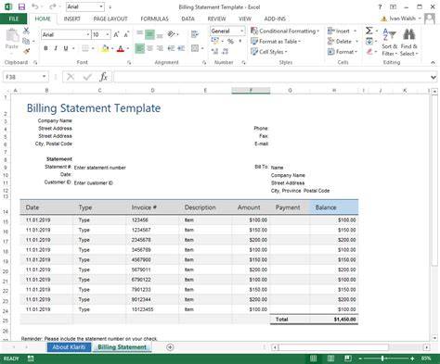The image size is (440, 364).
Task: Click the Insert Function fx icon
Action: [x=104, y=77]
